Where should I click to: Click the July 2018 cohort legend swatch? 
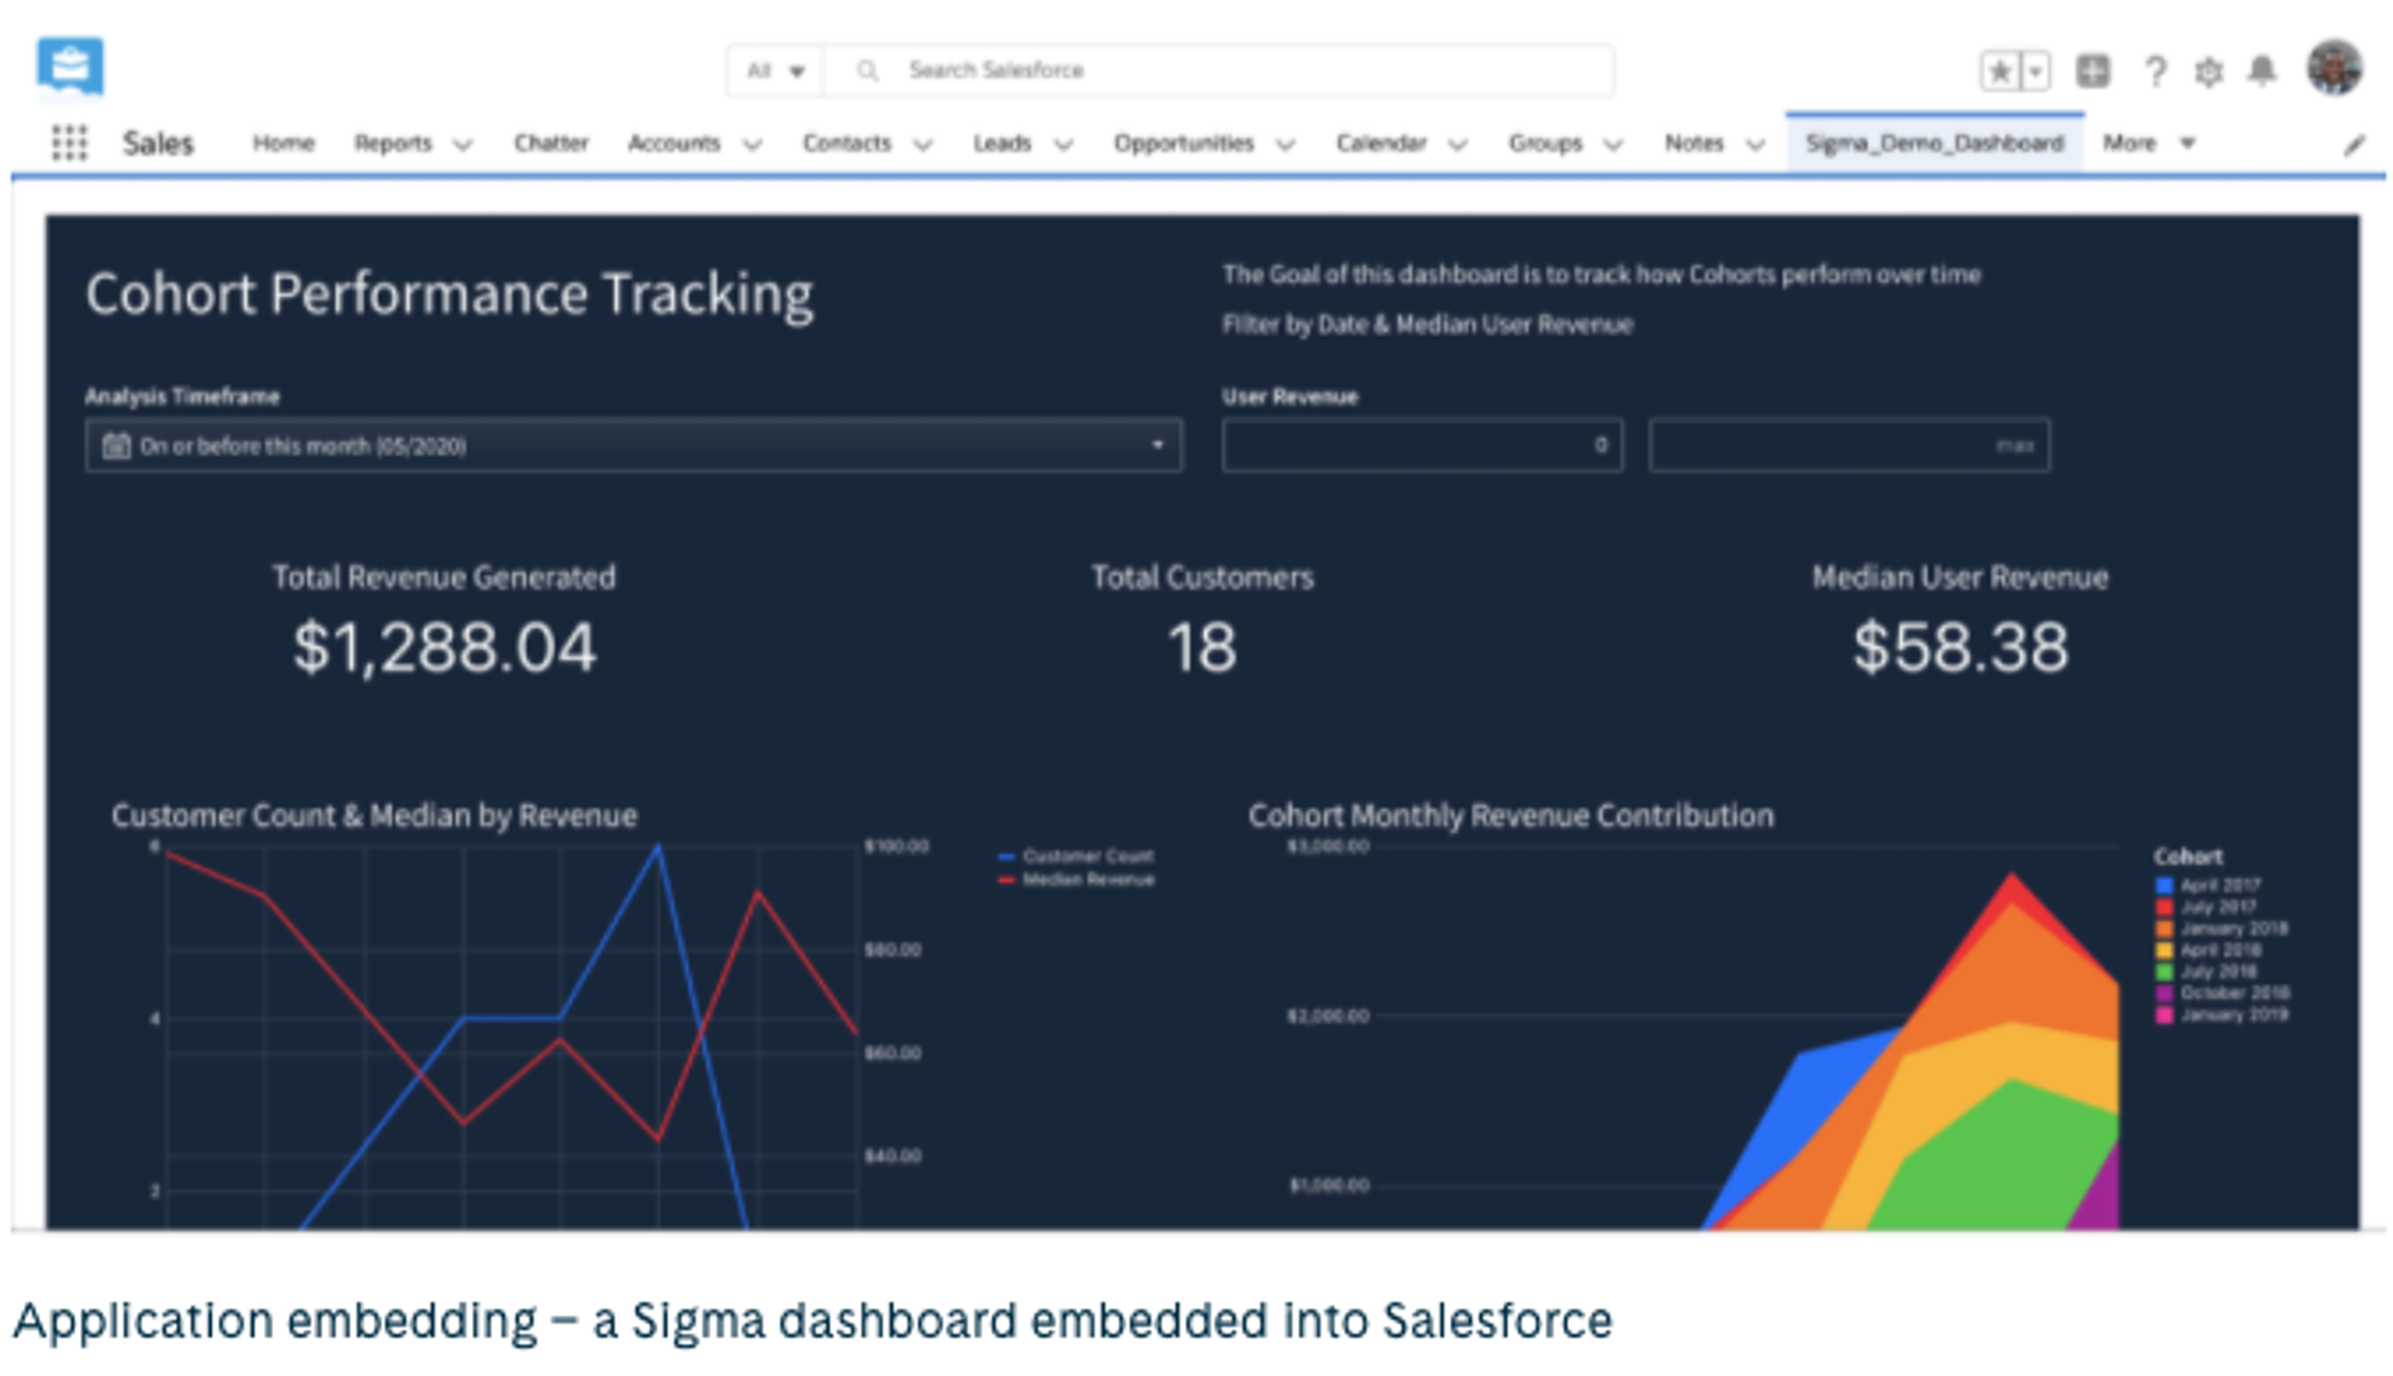point(2163,972)
